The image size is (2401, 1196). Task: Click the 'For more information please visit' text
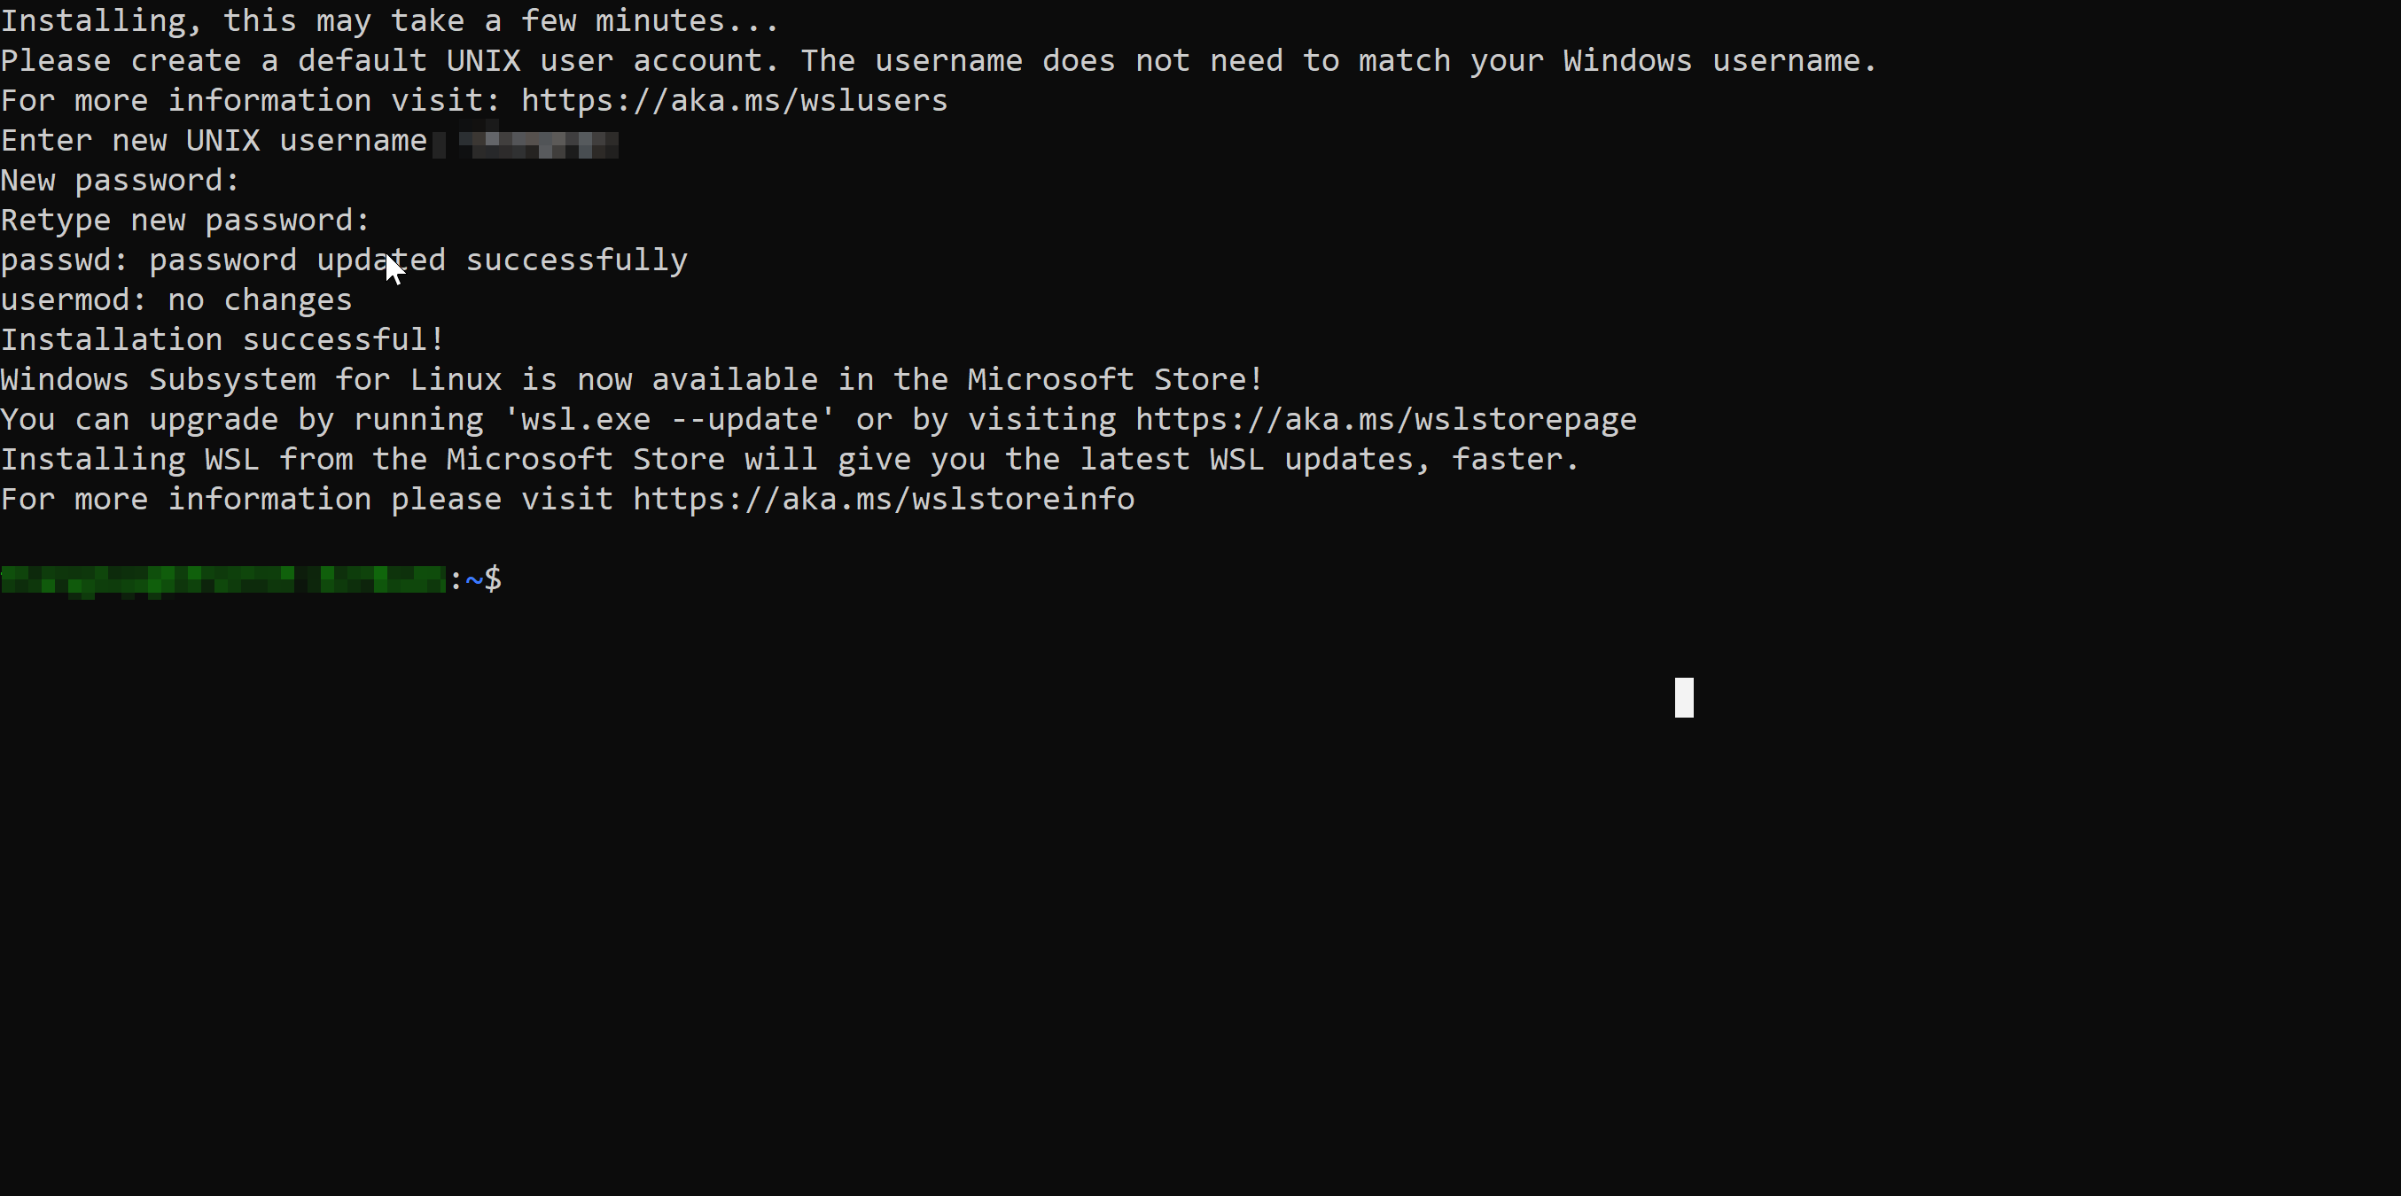(307, 500)
